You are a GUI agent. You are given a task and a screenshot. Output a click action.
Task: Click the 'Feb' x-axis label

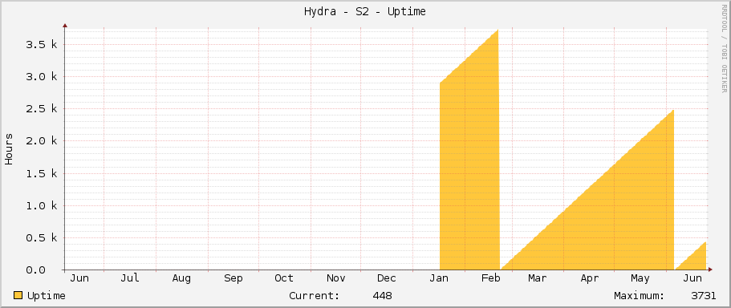tap(491, 278)
